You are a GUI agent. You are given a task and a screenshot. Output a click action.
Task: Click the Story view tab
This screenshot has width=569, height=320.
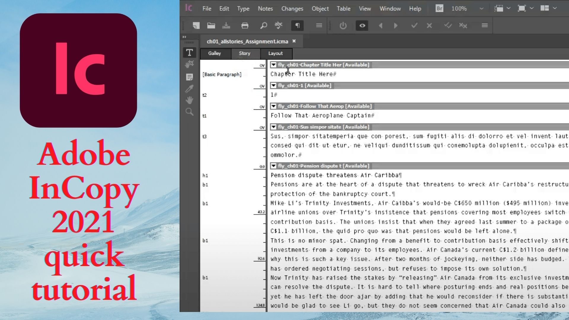pyautogui.click(x=244, y=53)
